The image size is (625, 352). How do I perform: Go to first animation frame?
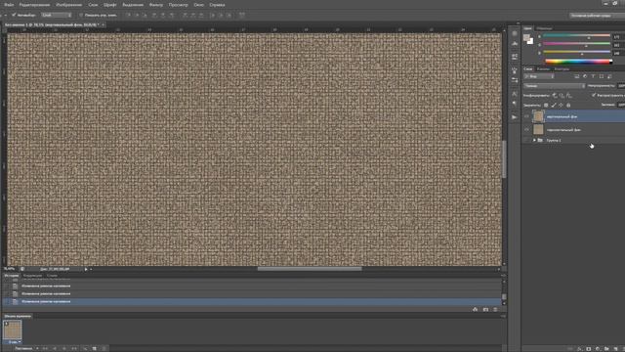pyautogui.click(x=45, y=348)
